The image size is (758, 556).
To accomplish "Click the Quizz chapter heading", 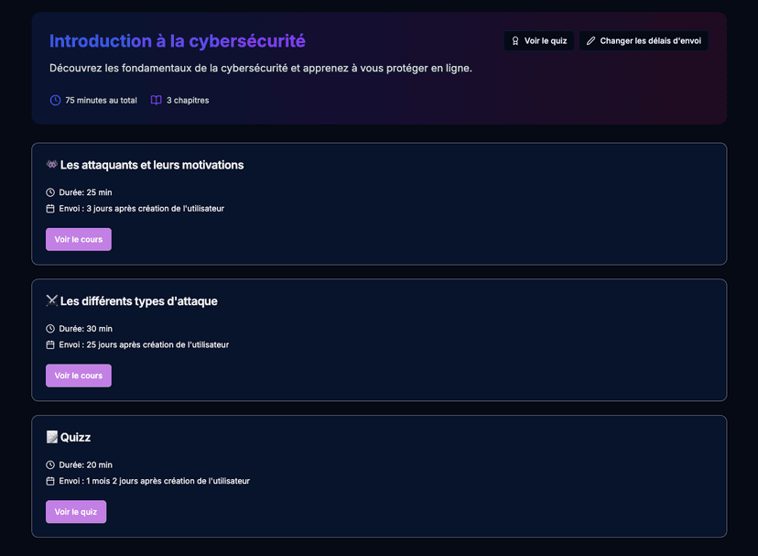I will 75,438.
